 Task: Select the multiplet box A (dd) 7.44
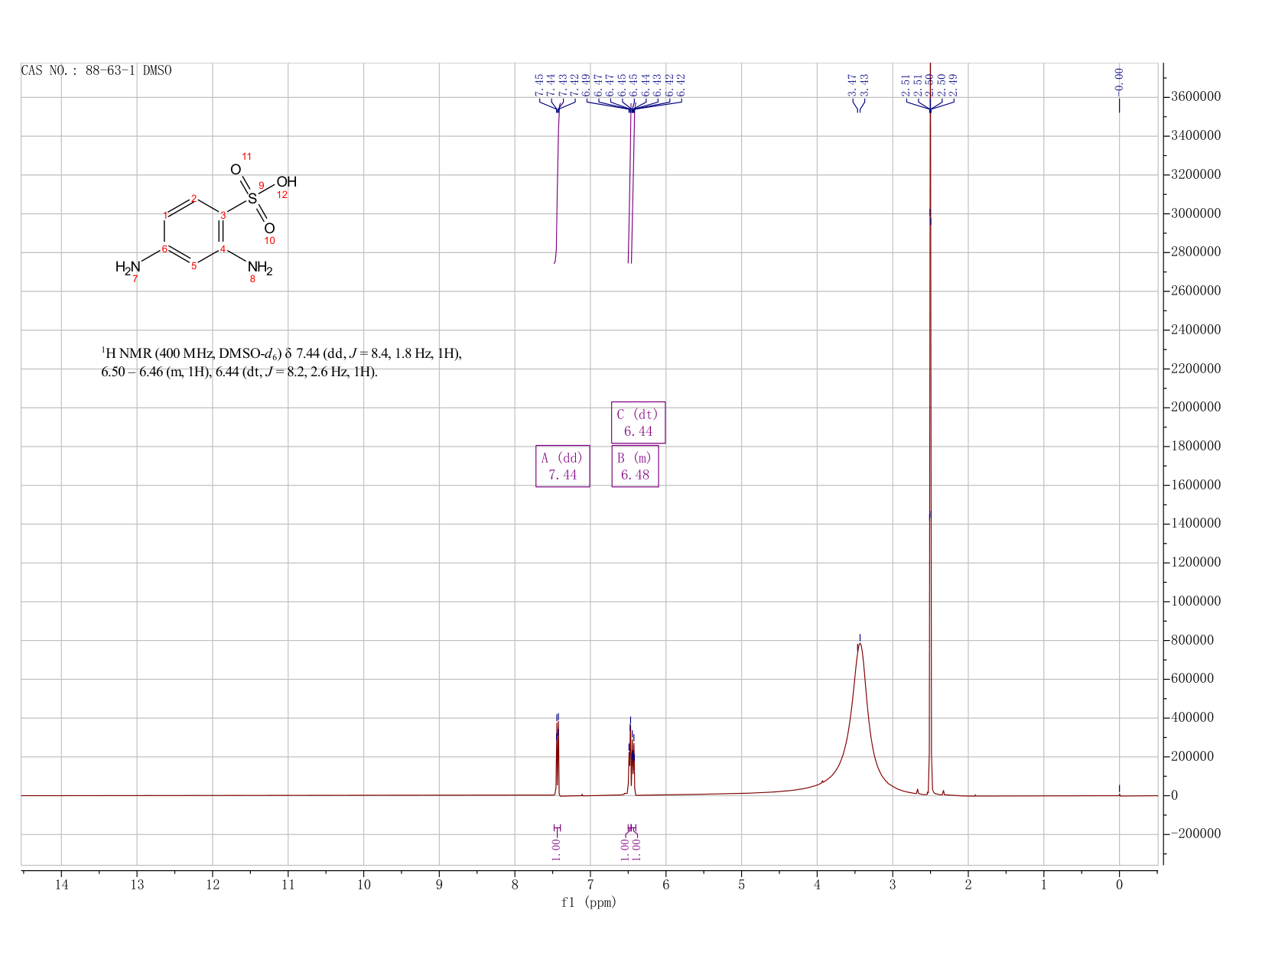(562, 466)
